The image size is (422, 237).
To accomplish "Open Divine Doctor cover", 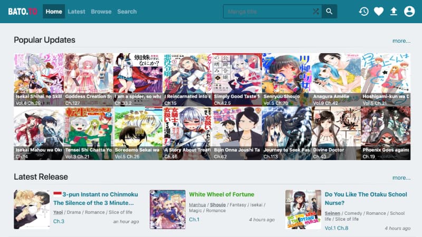I will tap(336, 133).
